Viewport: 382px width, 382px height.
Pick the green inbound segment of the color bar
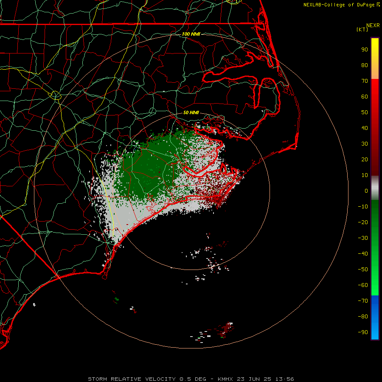(375, 247)
